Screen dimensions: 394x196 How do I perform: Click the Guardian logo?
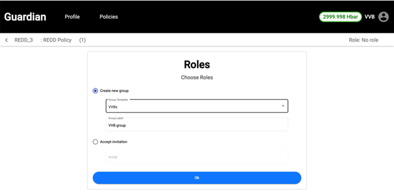click(25, 17)
